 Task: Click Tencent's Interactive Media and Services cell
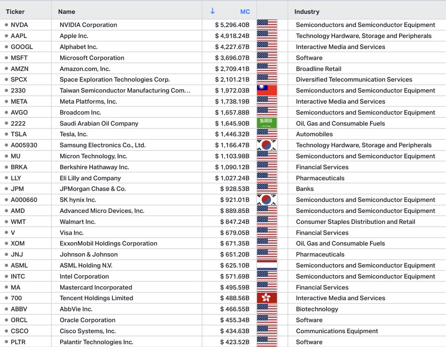tap(340, 298)
